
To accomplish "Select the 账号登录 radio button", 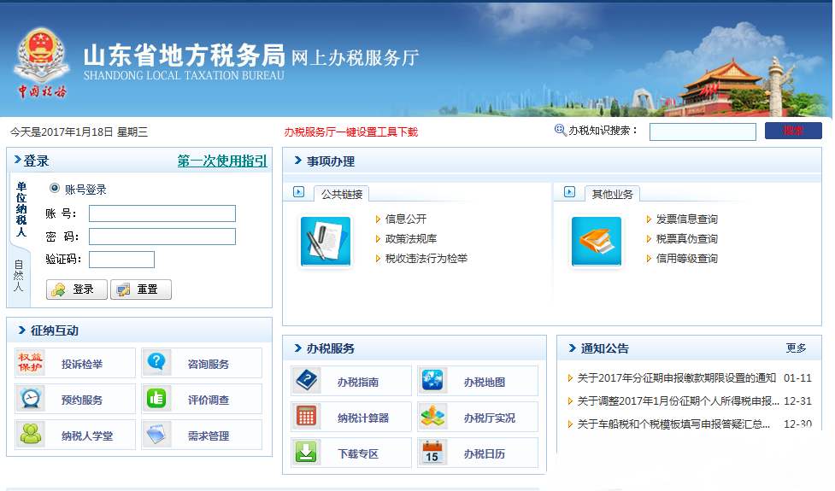I will (x=56, y=189).
